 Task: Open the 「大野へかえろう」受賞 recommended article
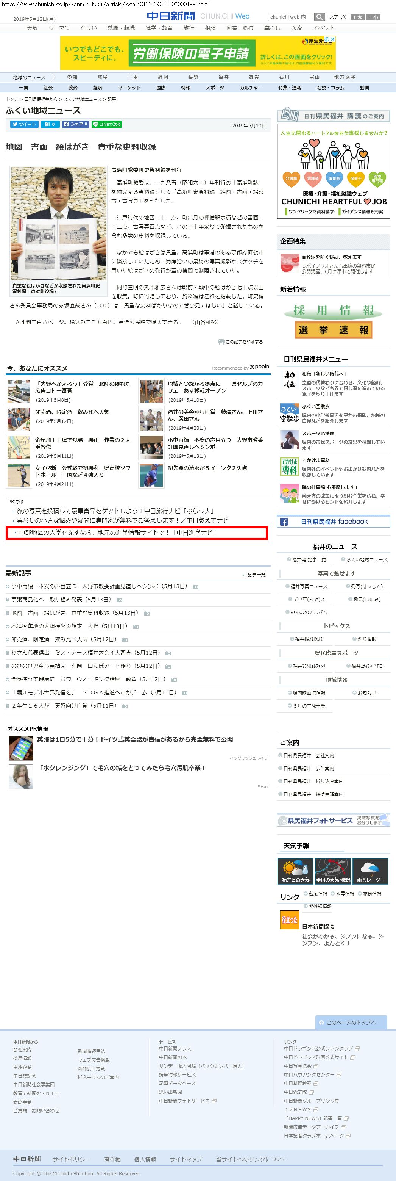click(83, 387)
